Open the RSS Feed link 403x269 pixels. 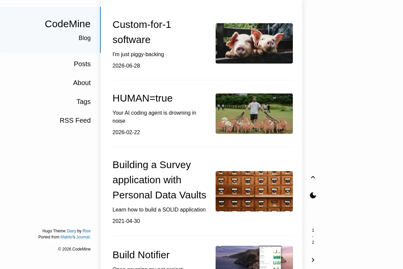pos(75,120)
